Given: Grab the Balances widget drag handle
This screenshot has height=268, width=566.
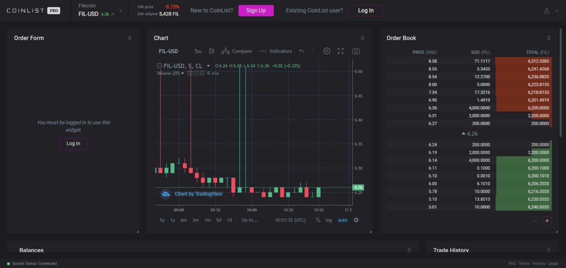Looking at the screenshot, I should pyautogui.click(x=409, y=250).
